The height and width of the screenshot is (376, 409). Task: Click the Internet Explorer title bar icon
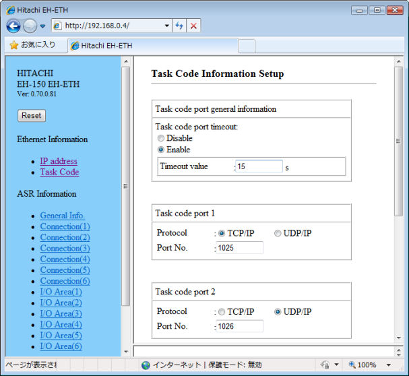(x=11, y=10)
